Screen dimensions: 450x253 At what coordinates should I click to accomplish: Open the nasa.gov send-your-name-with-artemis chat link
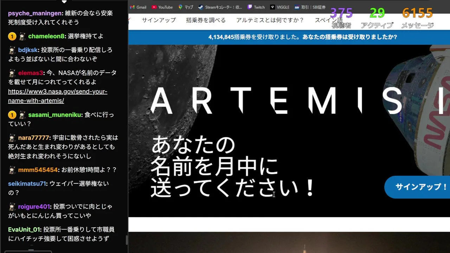[57, 96]
